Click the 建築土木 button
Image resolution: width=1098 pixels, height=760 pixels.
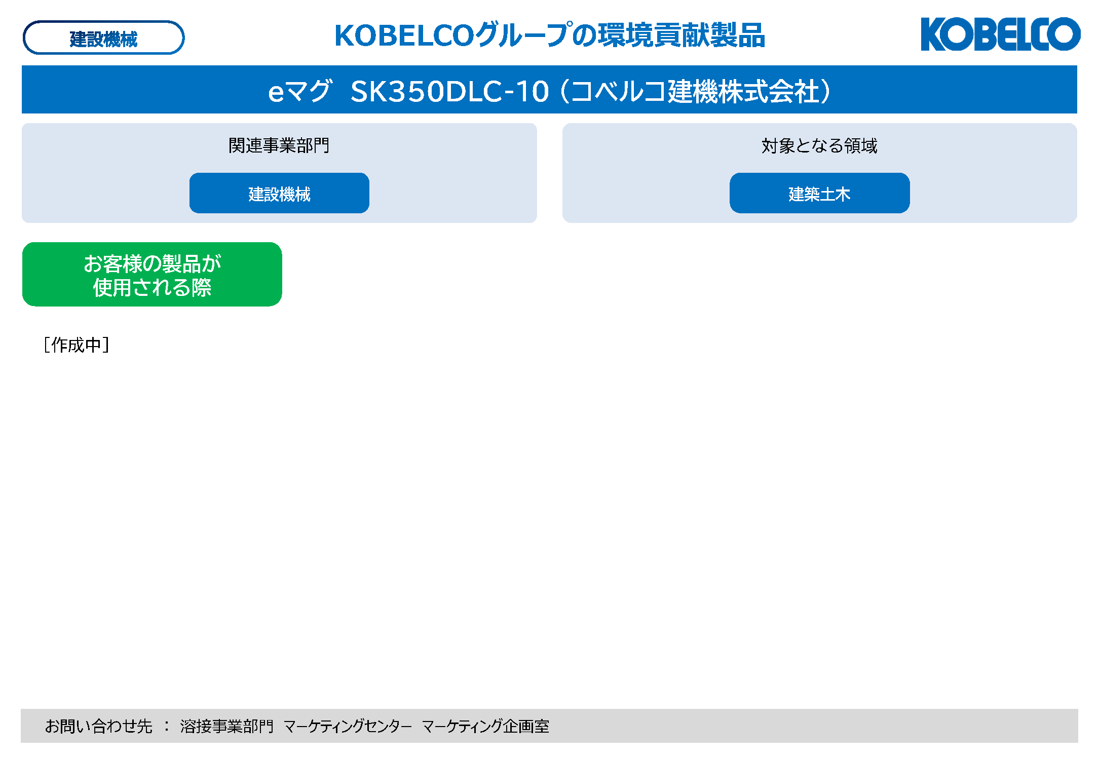click(x=819, y=193)
